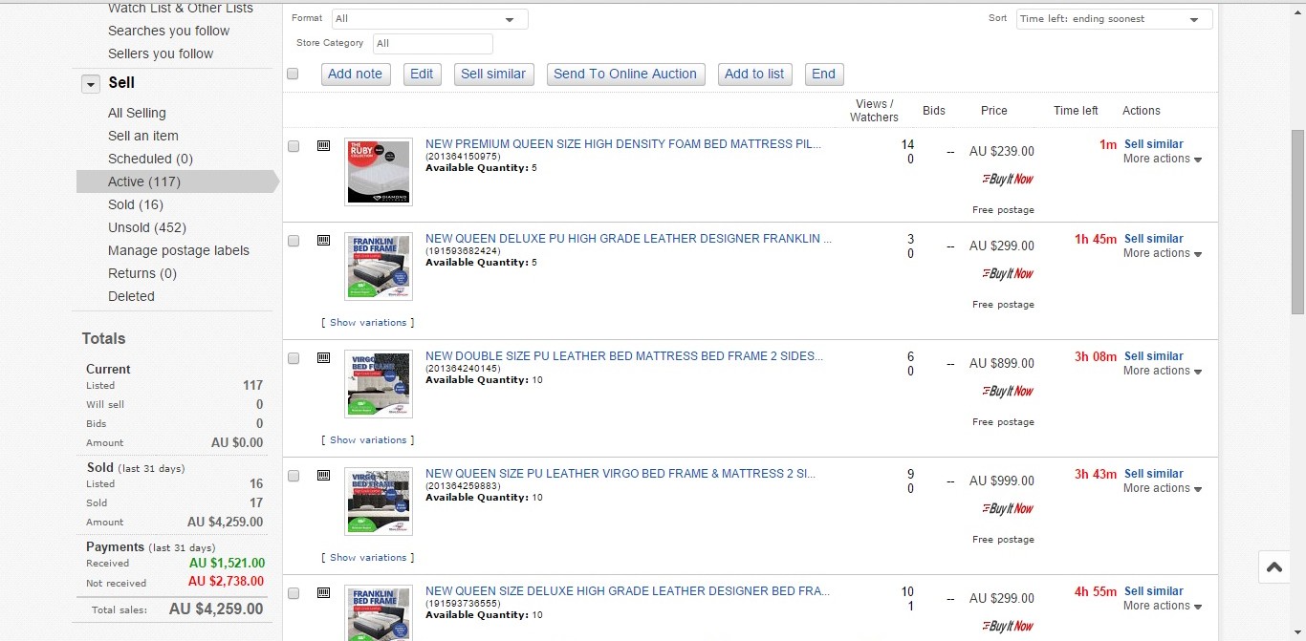Click the Add note button
This screenshot has height=641, width=1306.
[x=356, y=75]
